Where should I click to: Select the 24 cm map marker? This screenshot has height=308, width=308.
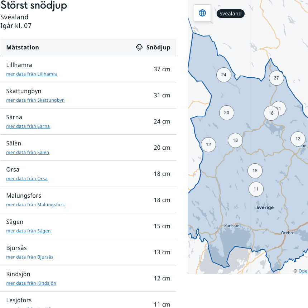pos(224,75)
